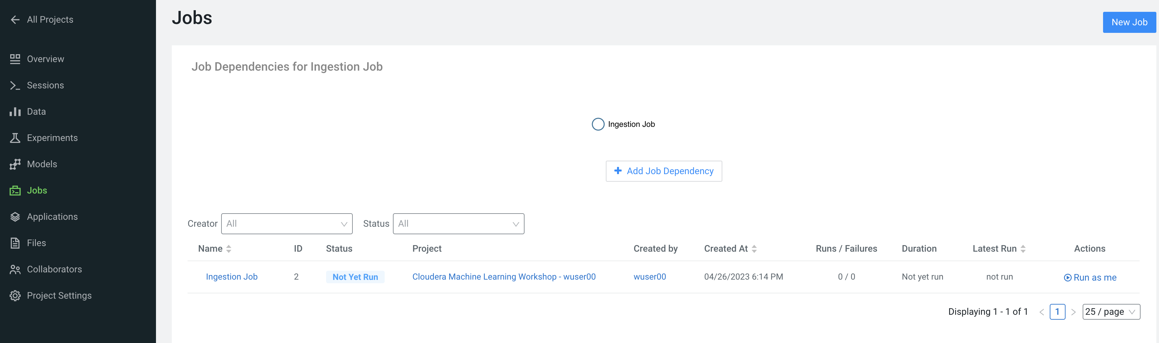Click the Collaborators people icon
The width and height of the screenshot is (1159, 343).
pyautogui.click(x=15, y=269)
